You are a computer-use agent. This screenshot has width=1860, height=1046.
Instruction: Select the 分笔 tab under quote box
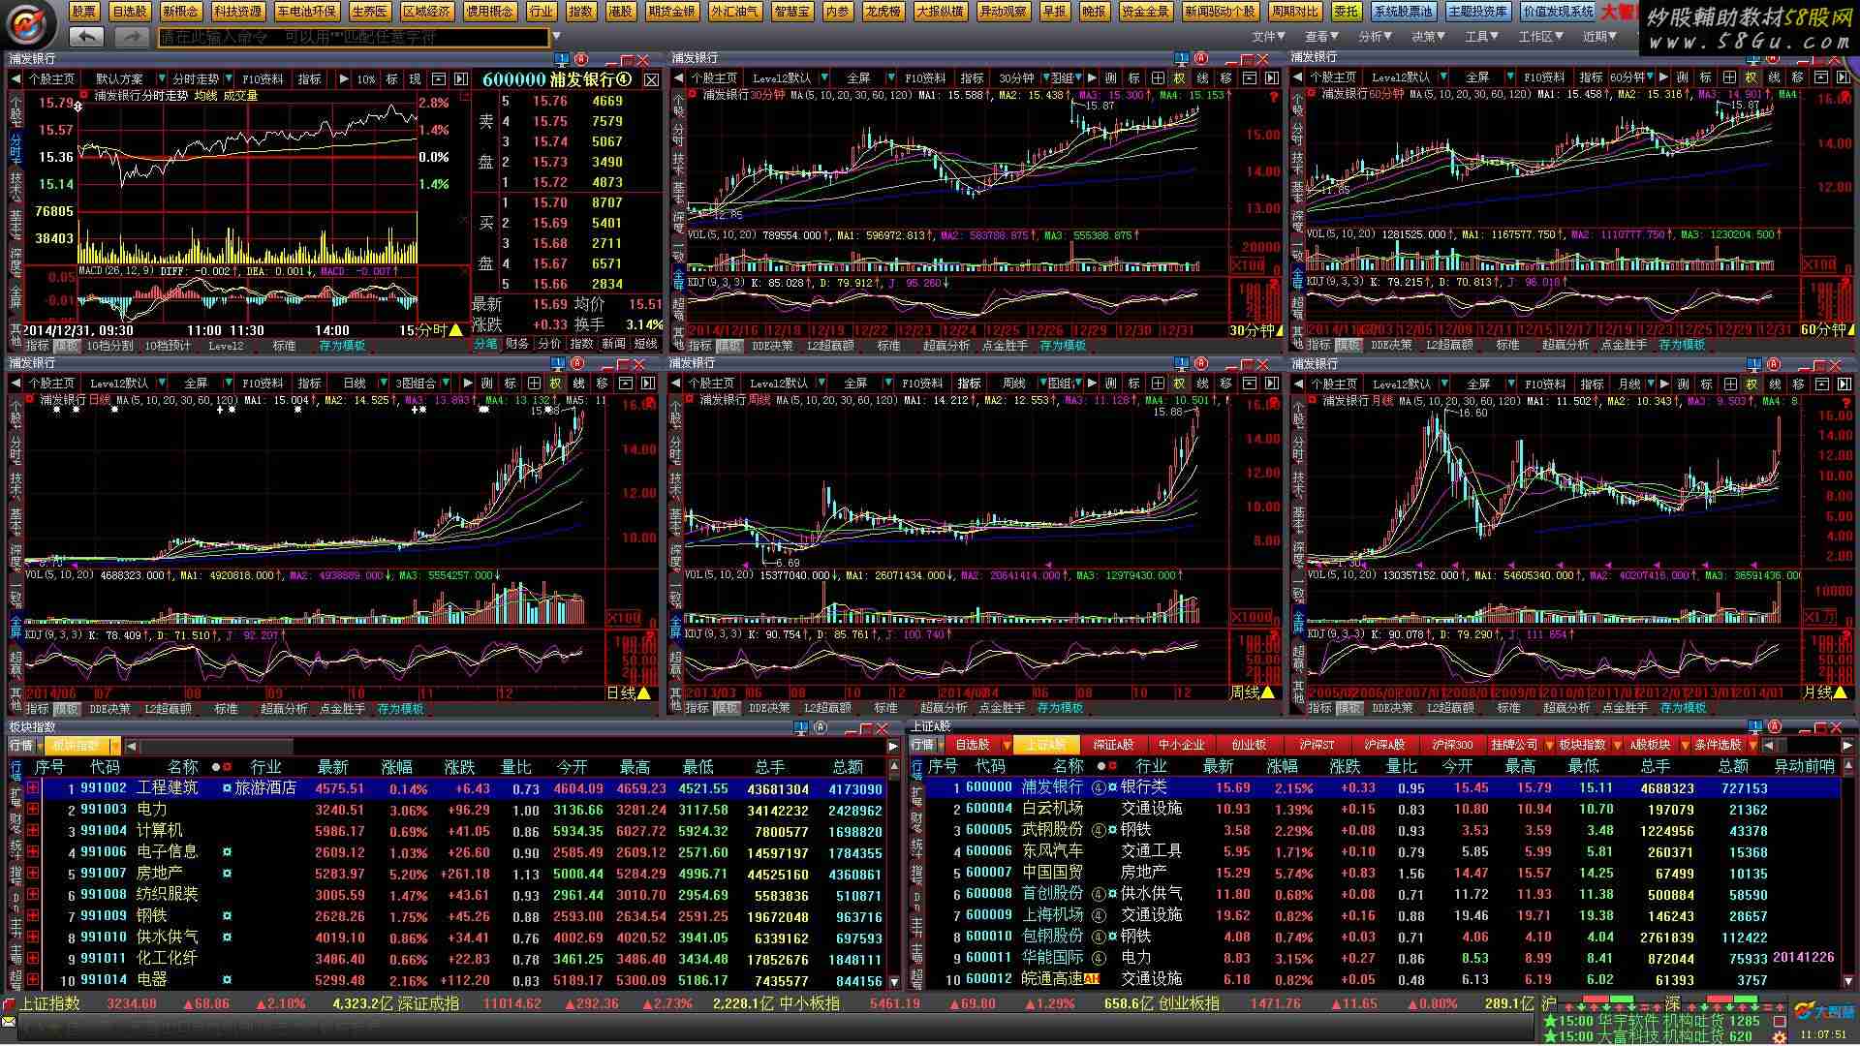coord(485,344)
